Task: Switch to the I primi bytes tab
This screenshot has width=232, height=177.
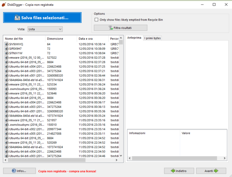Action: [x=152, y=38]
